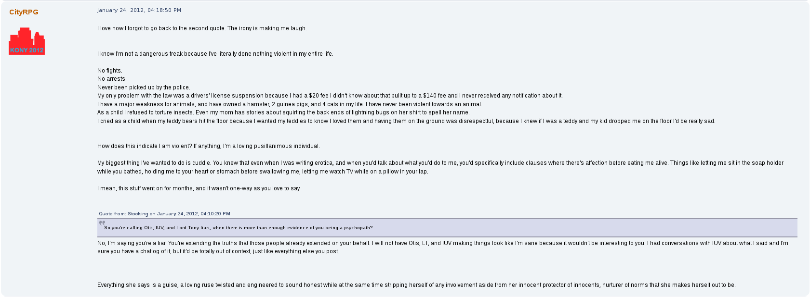This screenshot has width=810, height=297.
Task: Click the sentence about teddy bears
Action: coord(406,121)
